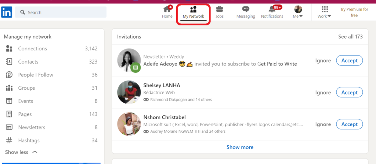Open the Home feed icon
This screenshot has width=376, height=164.
pyautogui.click(x=167, y=10)
